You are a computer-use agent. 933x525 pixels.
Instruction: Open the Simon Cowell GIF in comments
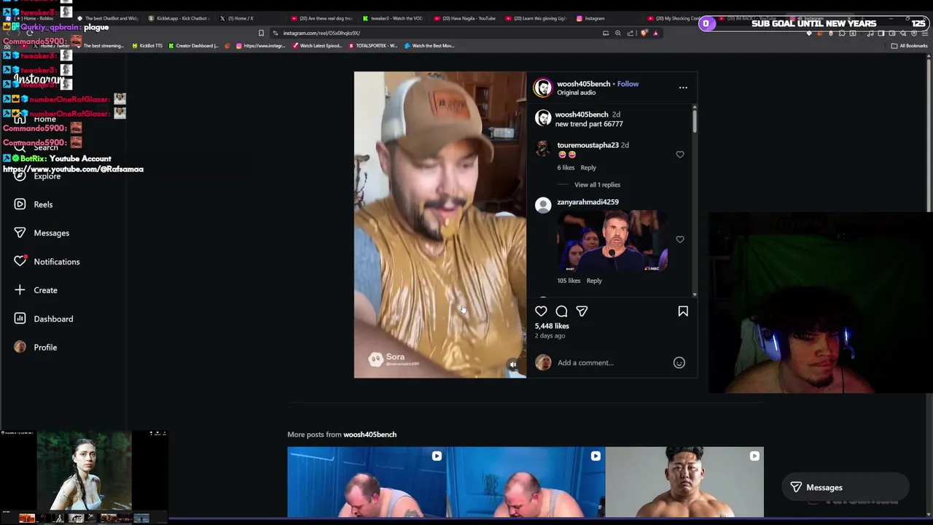tap(612, 241)
